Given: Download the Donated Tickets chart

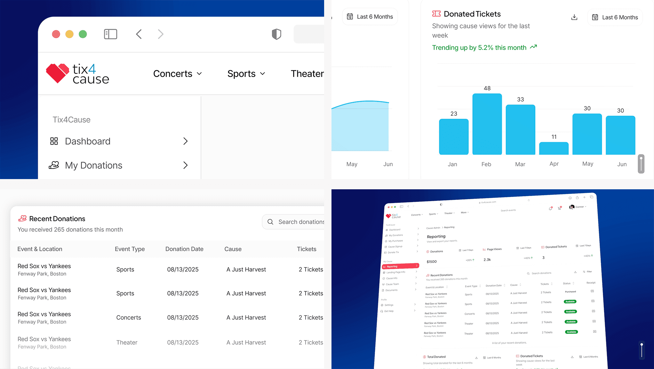Looking at the screenshot, I should click(x=574, y=17).
